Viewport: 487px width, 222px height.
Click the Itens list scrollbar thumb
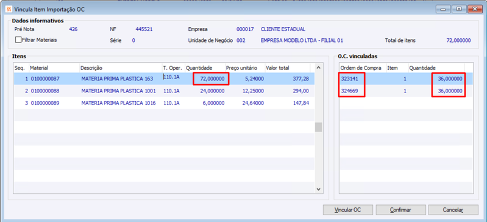pyautogui.click(x=319, y=127)
